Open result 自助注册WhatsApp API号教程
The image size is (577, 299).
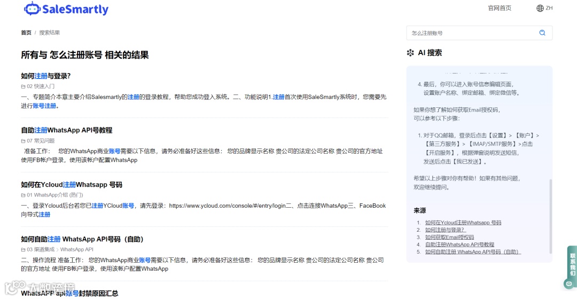coord(67,130)
